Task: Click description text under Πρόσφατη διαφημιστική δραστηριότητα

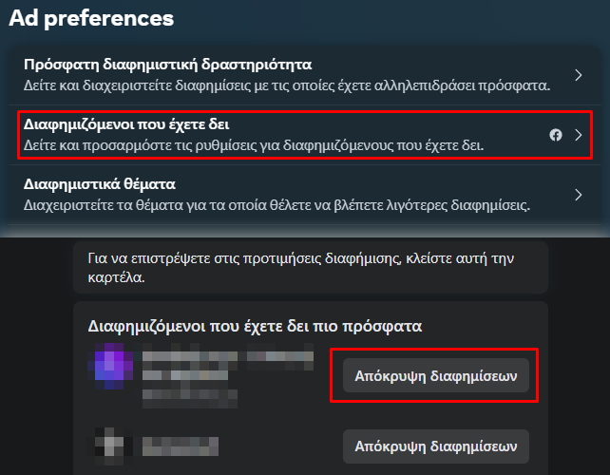Action: pos(287,85)
